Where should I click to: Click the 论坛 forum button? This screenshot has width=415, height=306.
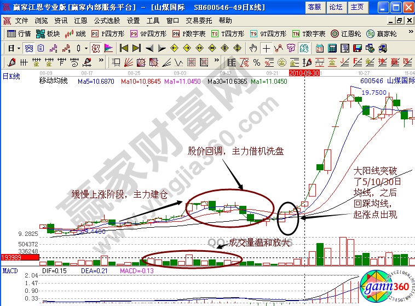[335, 7]
